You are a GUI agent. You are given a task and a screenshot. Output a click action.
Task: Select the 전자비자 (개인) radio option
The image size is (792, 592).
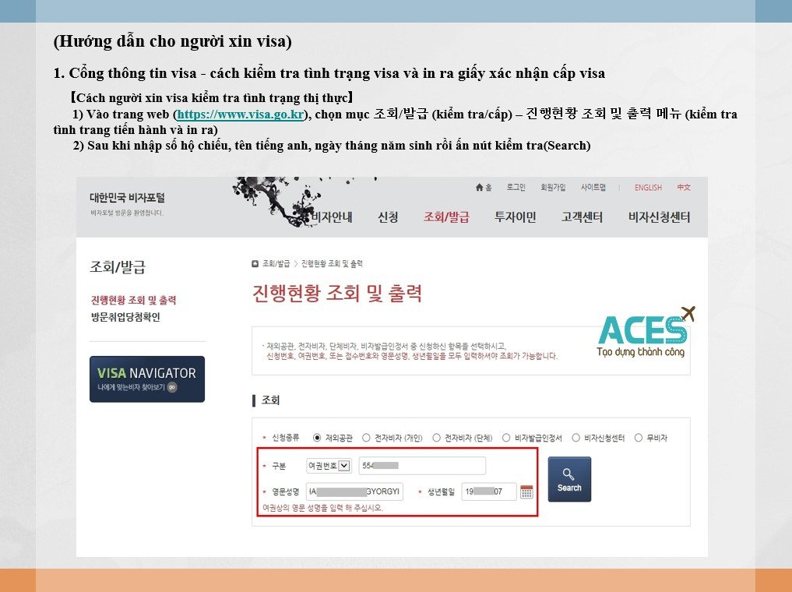coord(366,438)
